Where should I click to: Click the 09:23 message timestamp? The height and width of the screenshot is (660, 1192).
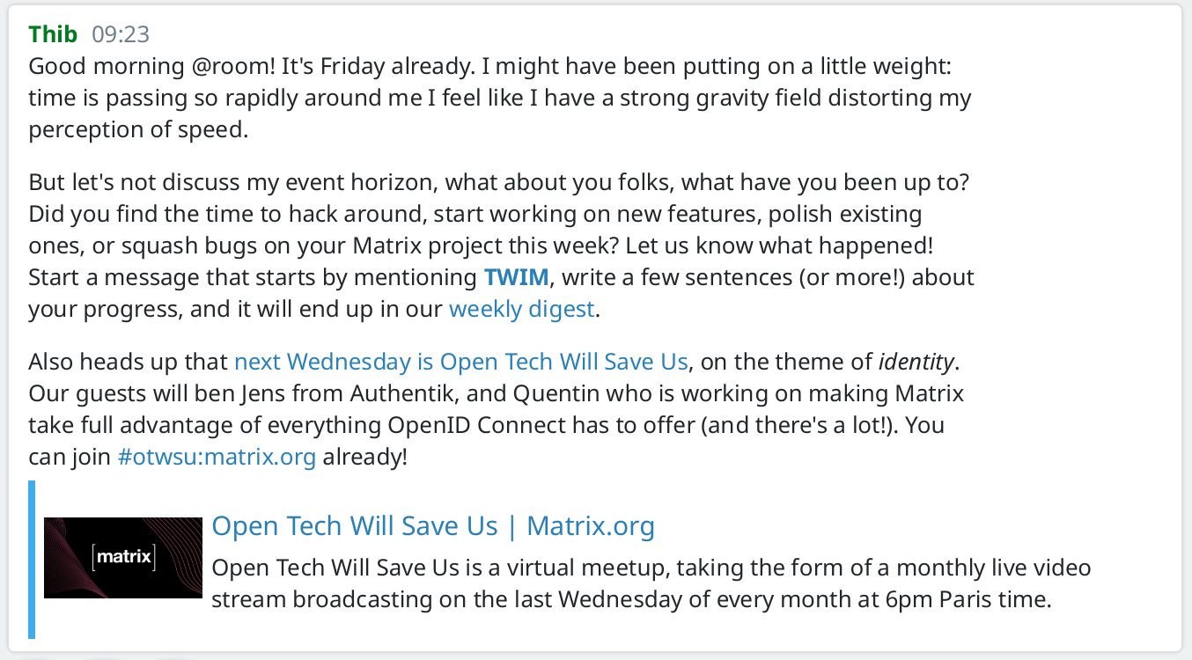coord(121,34)
